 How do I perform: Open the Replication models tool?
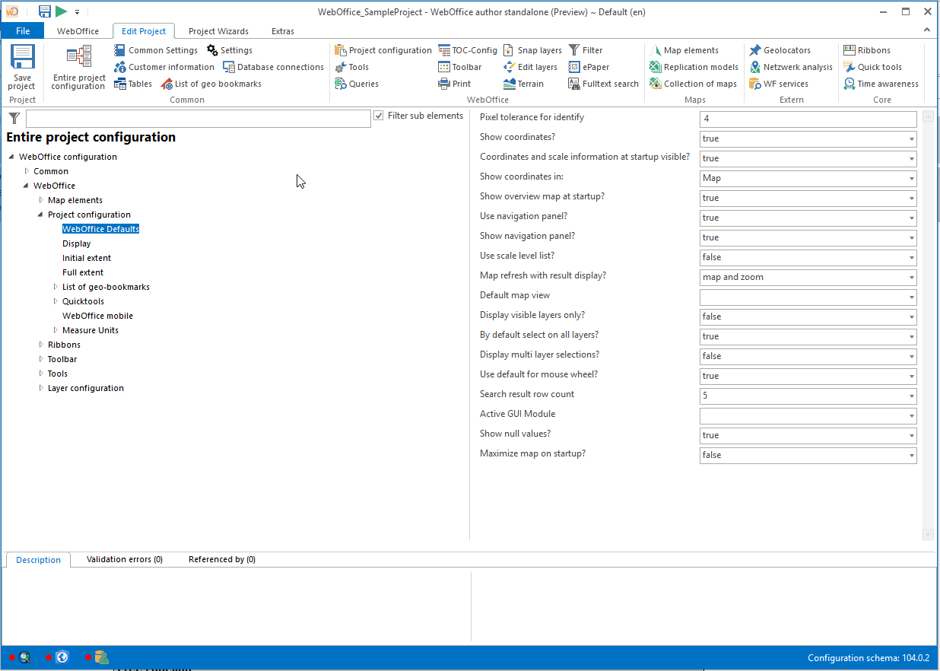693,66
